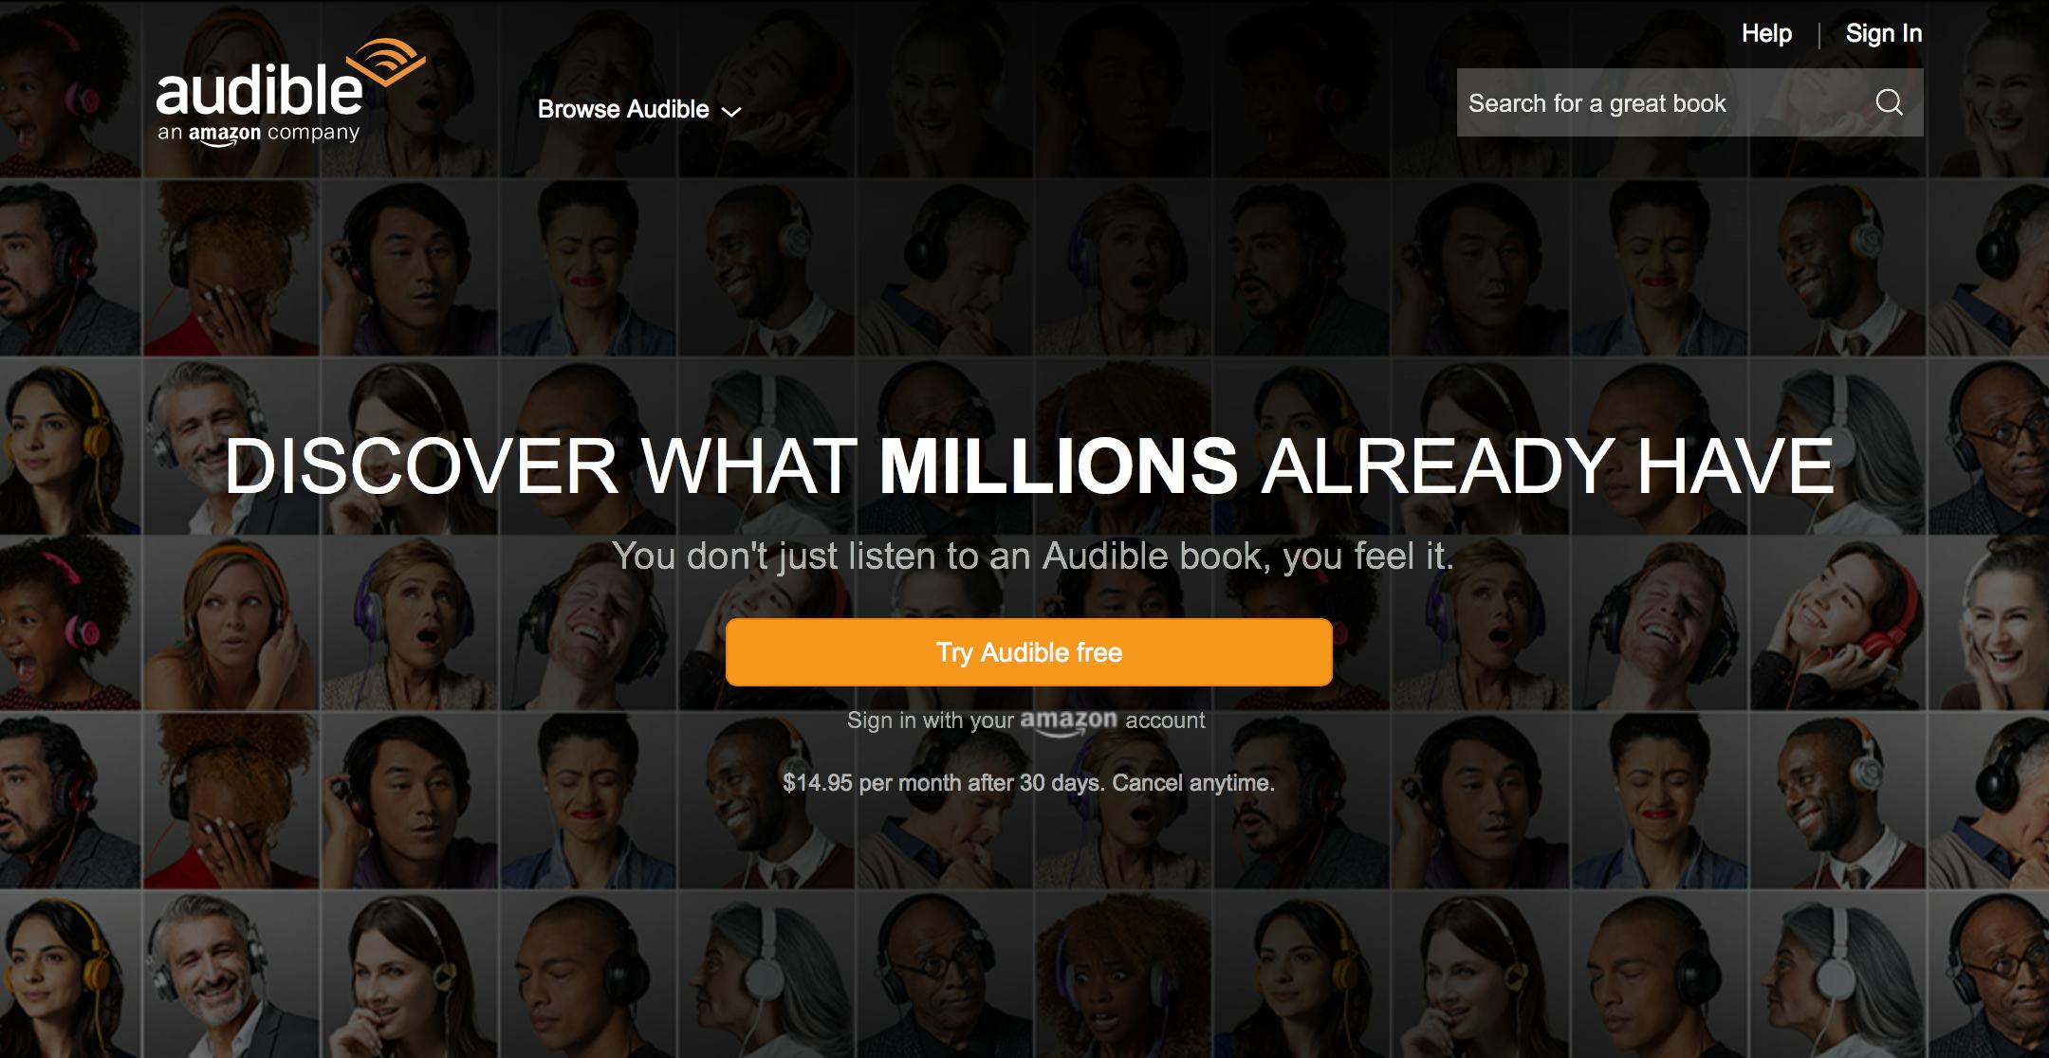Open the Browse Audible menu
Image resolution: width=2049 pixels, height=1058 pixels.
coord(639,110)
